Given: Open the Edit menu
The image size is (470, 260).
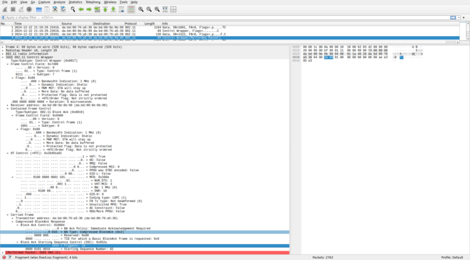Looking at the screenshot, I should click(x=14, y=2).
